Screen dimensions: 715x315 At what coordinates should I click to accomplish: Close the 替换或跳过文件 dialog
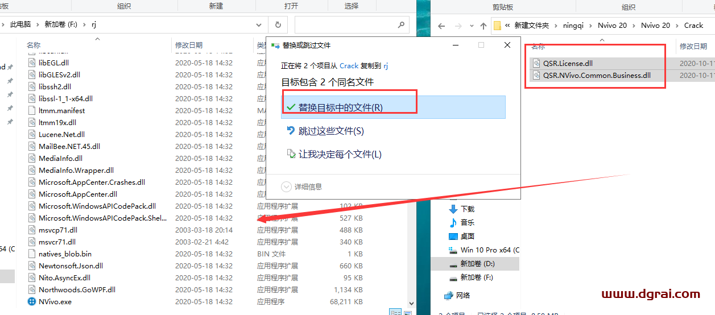[x=507, y=45]
